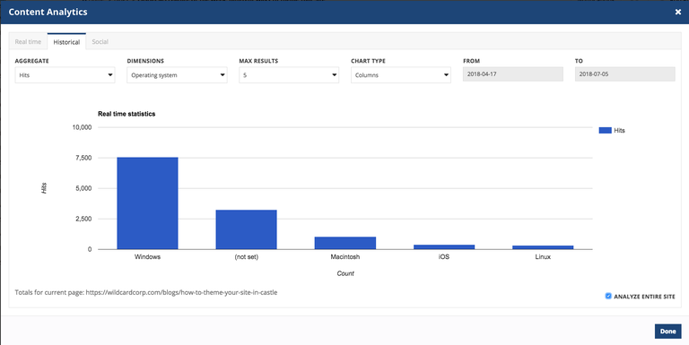Change the Chart Type dropdown from Columns
This screenshot has height=345, width=689.
(401, 75)
